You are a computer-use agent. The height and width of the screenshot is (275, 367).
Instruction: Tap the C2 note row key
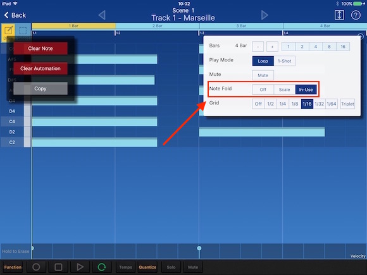tap(15, 142)
